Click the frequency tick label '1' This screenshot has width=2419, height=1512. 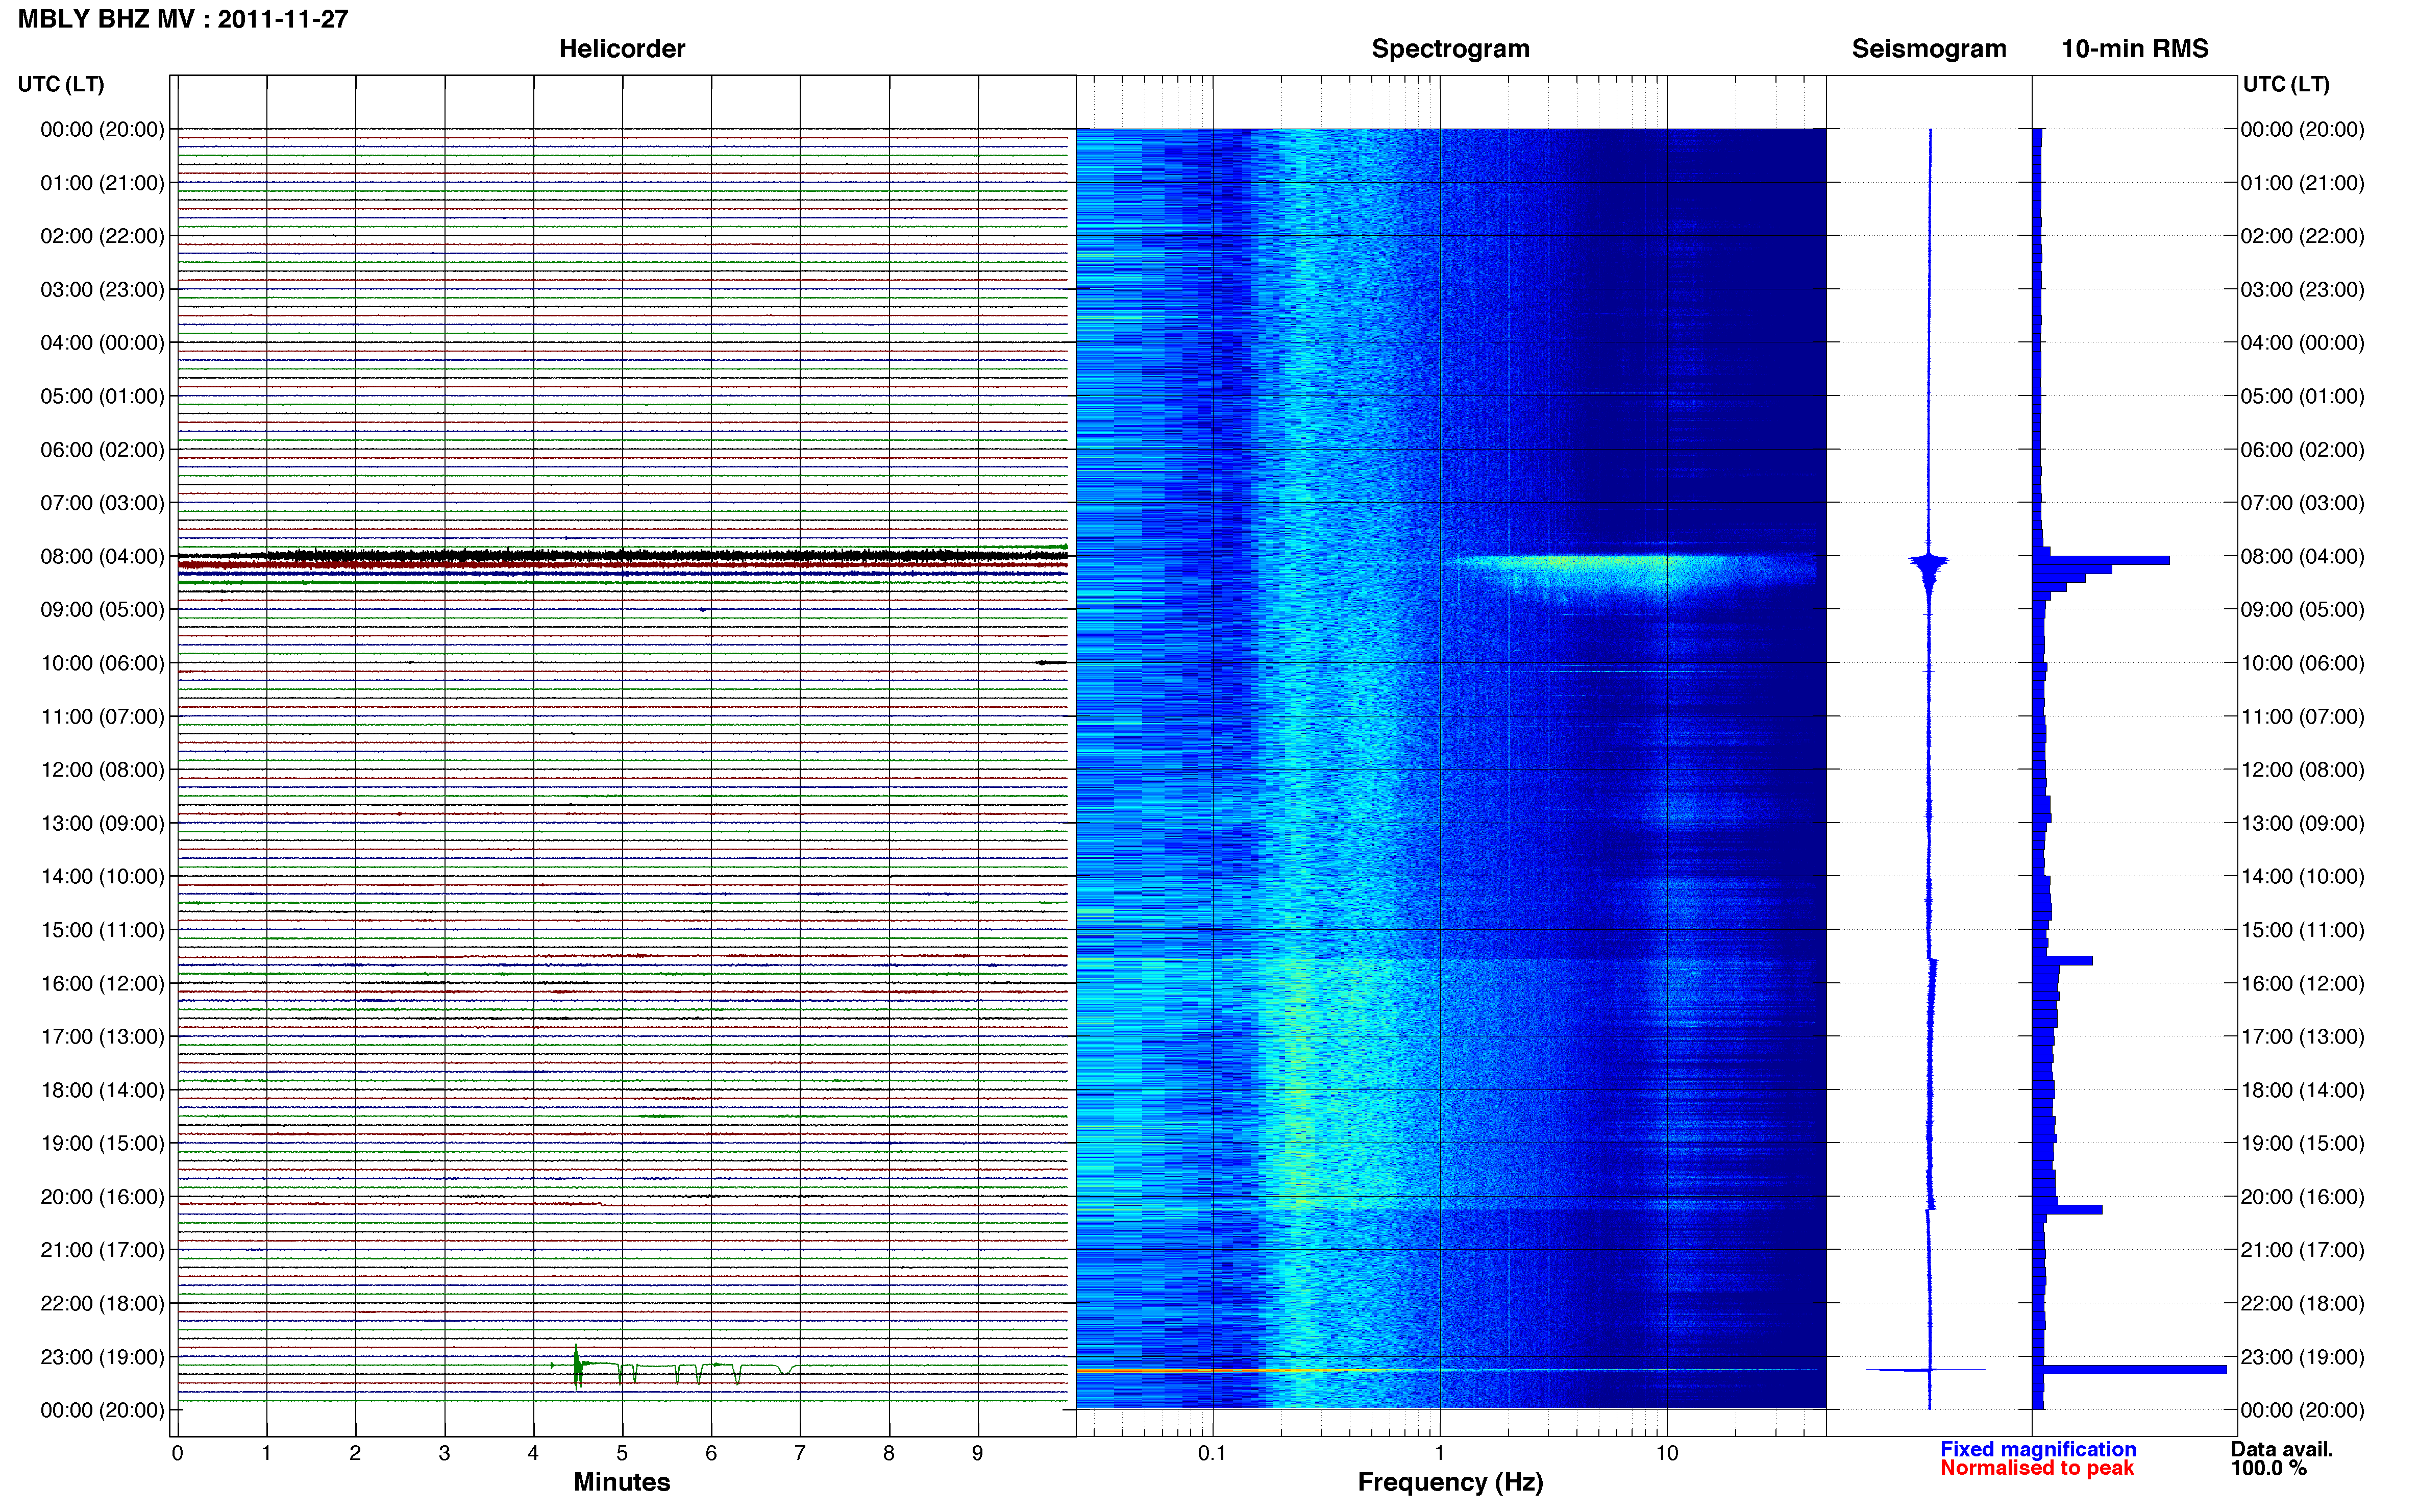tap(1440, 1453)
